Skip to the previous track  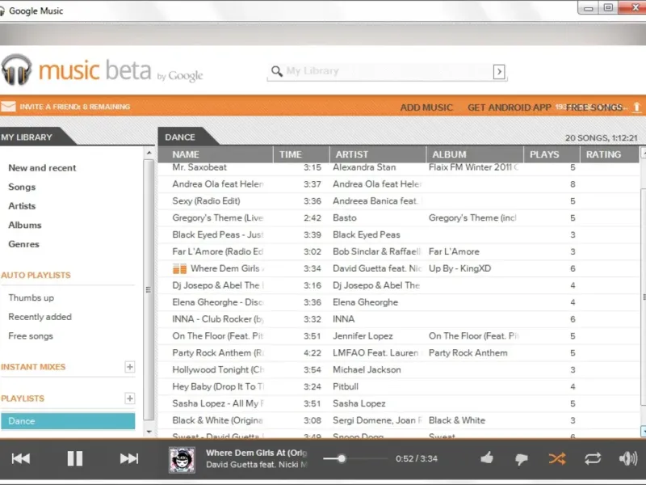tap(21, 458)
